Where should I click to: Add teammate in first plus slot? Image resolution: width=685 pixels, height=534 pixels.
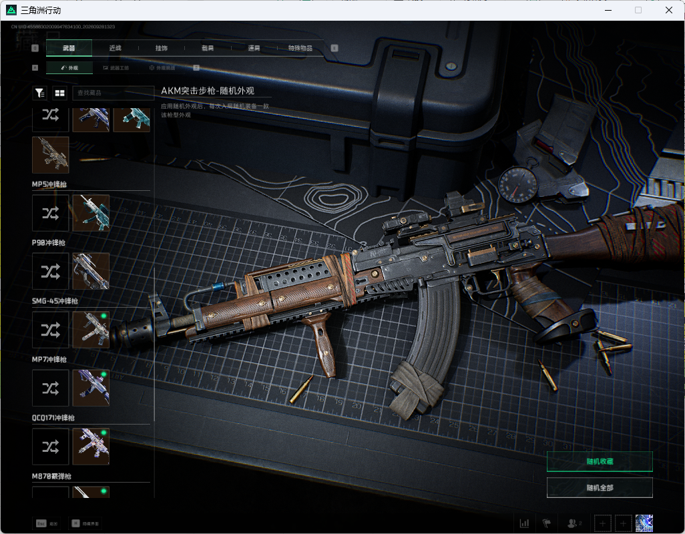[602, 523]
